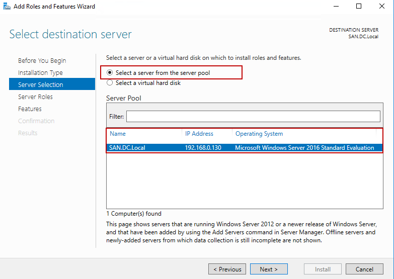The image size is (394, 279).
Task: Choose Select a virtual hard disk option
Action: point(110,83)
